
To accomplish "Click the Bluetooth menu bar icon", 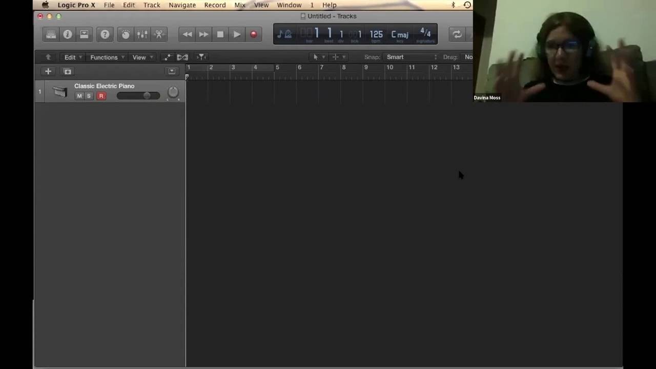I will pyautogui.click(x=453, y=5).
